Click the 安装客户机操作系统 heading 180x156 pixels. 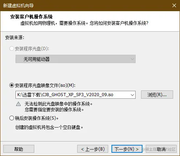tap(31, 17)
